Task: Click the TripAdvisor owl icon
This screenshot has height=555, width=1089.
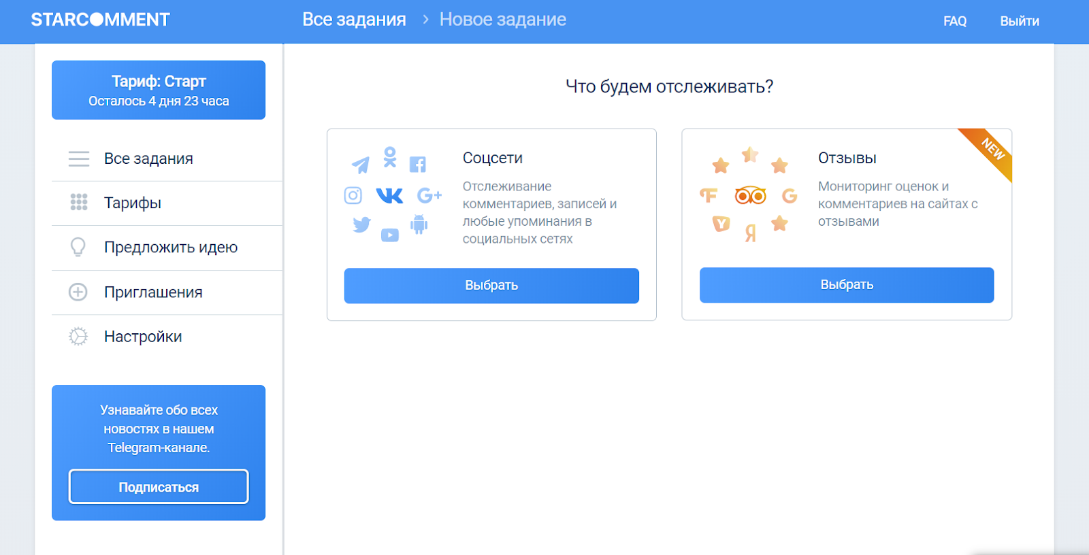Action: (750, 196)
